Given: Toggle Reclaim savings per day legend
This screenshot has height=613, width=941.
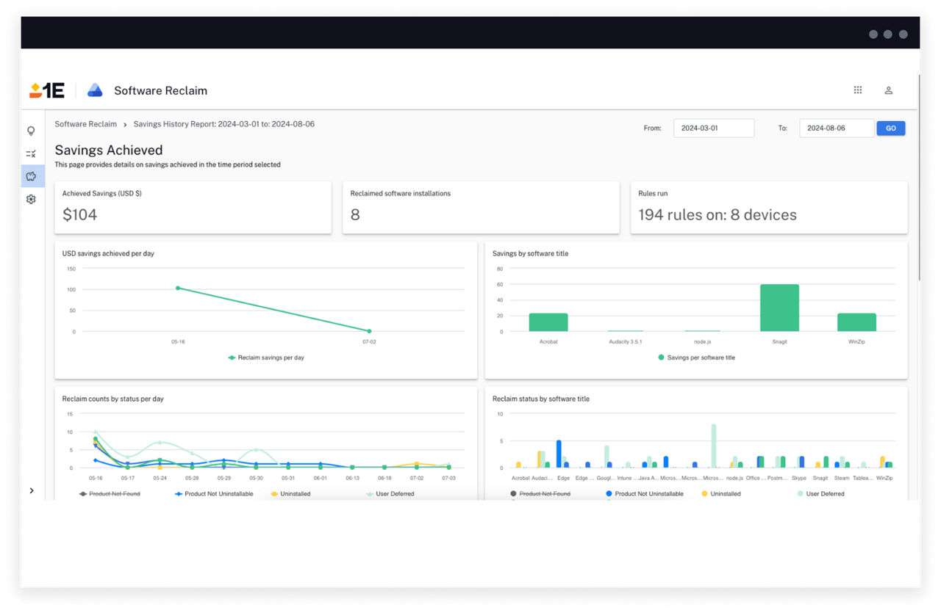Looking at the screenshot, I should click(266, 358).
